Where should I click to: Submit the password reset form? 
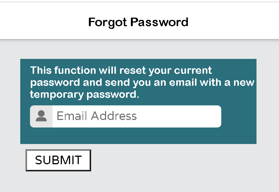[x=58, y=160]
